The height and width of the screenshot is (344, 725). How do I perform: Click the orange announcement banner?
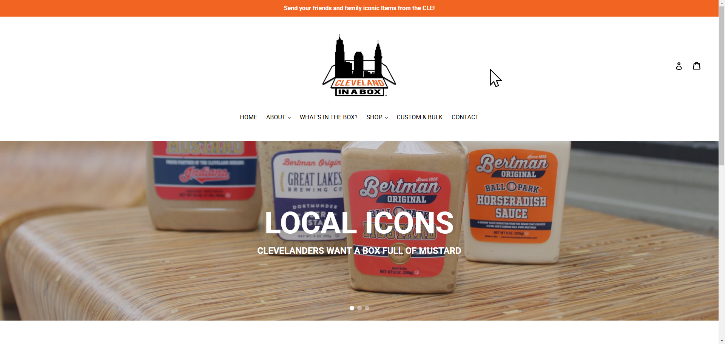[359, 8]
